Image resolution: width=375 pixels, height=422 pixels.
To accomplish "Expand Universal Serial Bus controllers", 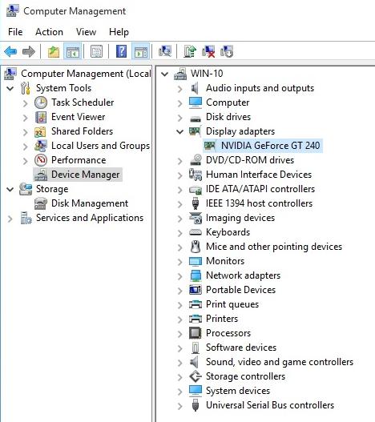I will tap(179, 406).
